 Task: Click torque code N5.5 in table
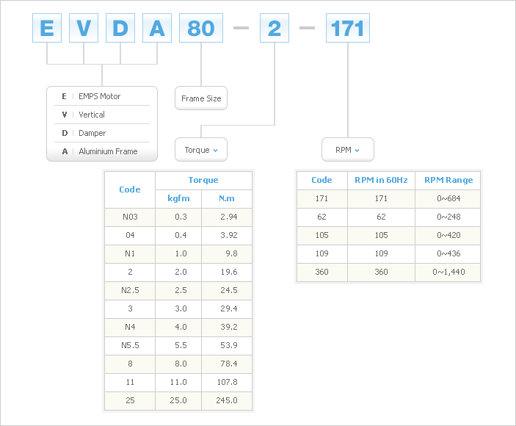pos(130,345)
